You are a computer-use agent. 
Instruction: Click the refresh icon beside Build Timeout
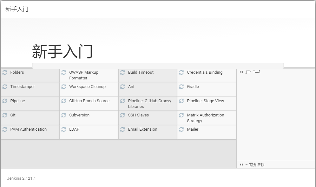pyautogui.click(x=122, y=72)
